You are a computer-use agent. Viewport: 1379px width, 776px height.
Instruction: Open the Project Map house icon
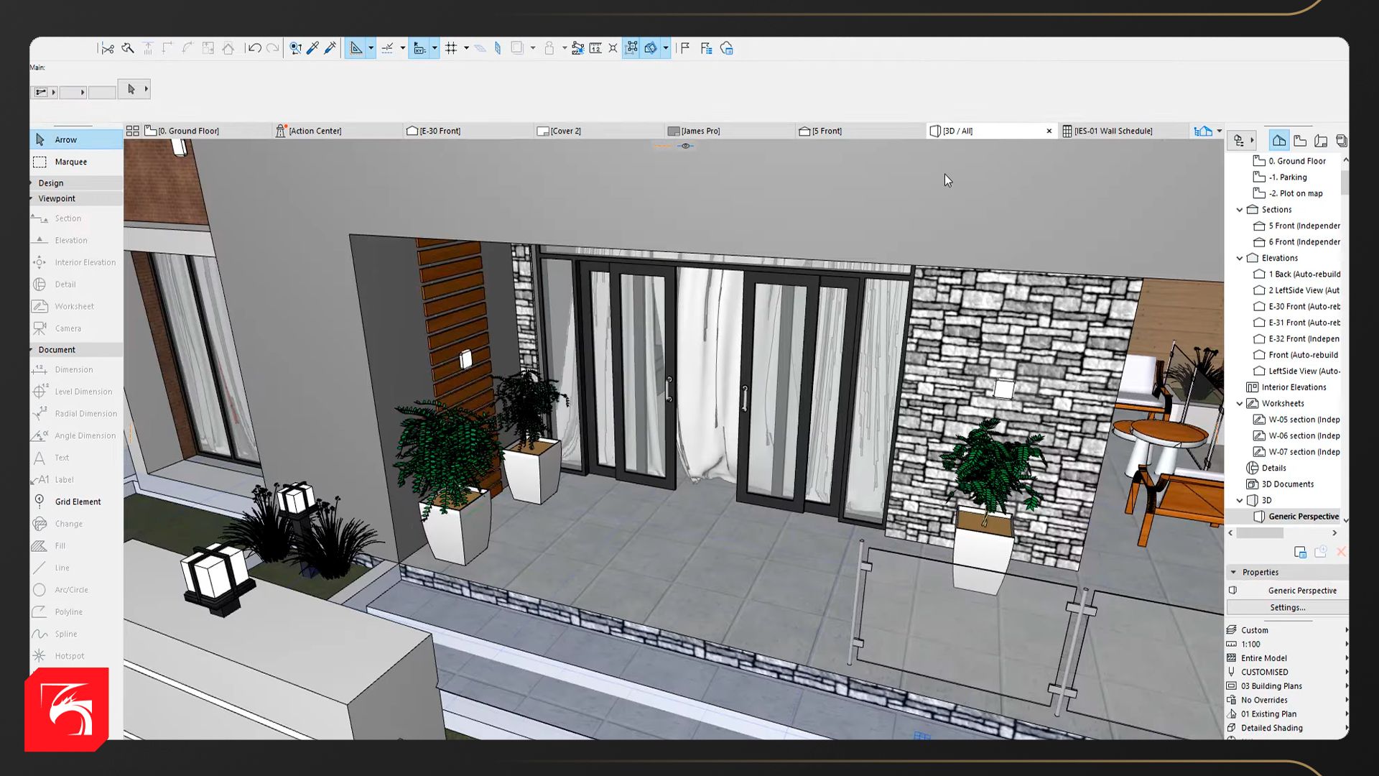point(1279,141)
